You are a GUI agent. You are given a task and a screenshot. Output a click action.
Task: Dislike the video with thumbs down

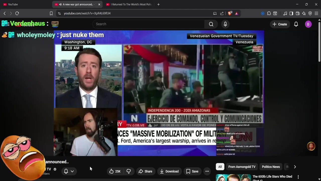tap(129, 171)
